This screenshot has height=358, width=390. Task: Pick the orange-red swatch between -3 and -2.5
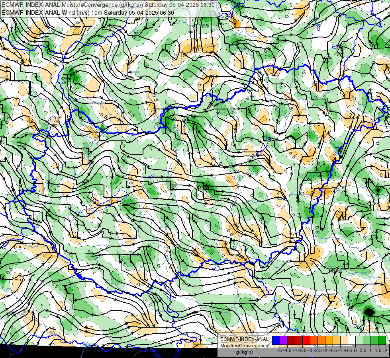point(314,340)
